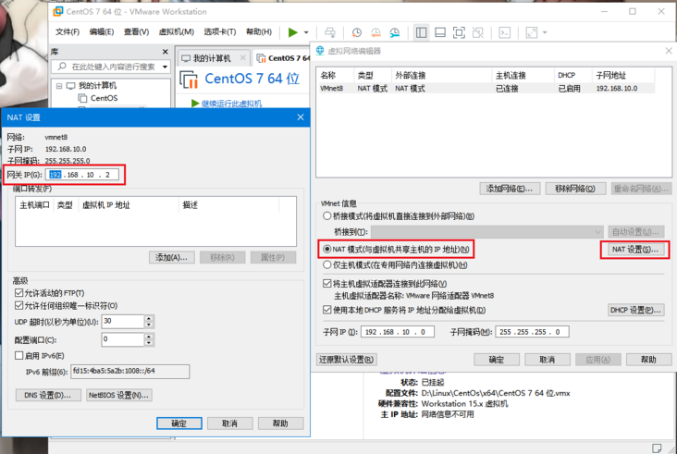Cancel the NAT 设置 dialog
Image resolution: width=677 pixels, height=454 pixels.
229,423
